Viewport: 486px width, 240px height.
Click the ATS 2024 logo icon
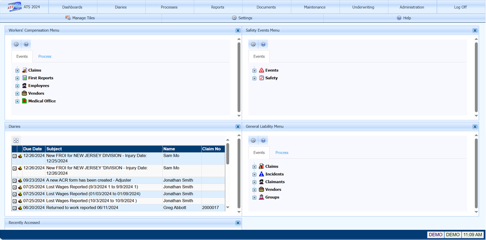click(14, 7)
